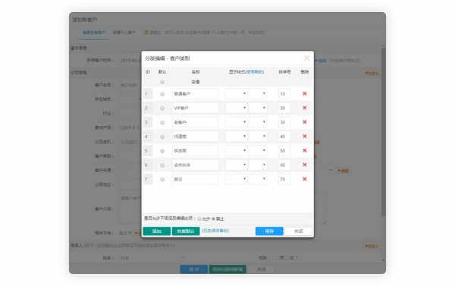455x286 pixels.
Task: Delete the VIP customer row via red X
Action: coord(304,108)
